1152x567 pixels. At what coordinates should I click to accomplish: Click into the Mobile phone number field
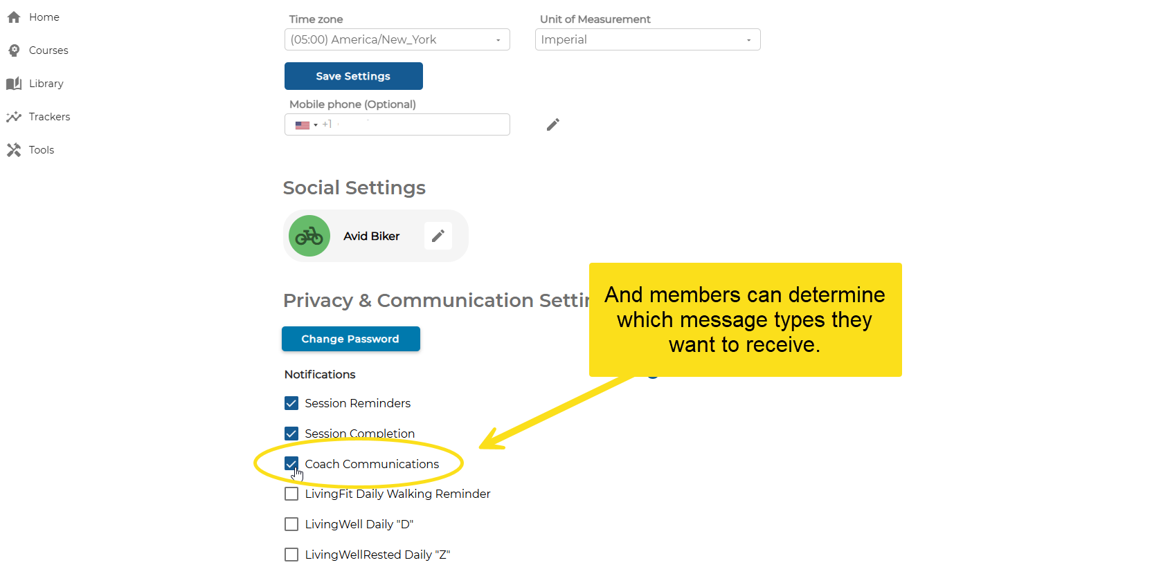(x=415, y=124)
